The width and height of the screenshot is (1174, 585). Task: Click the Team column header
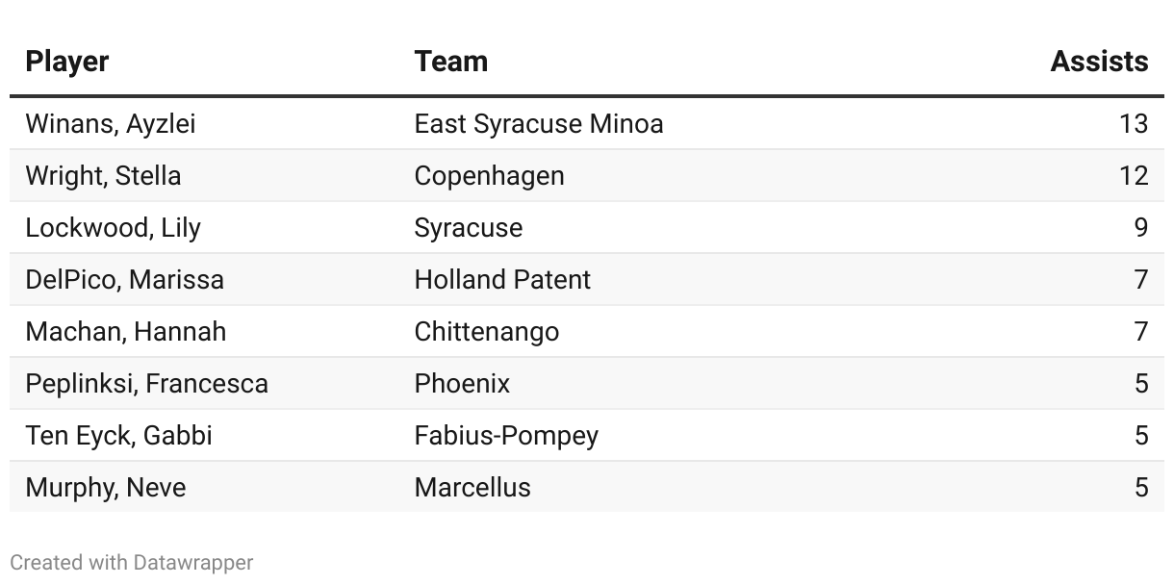click(450, 62)
